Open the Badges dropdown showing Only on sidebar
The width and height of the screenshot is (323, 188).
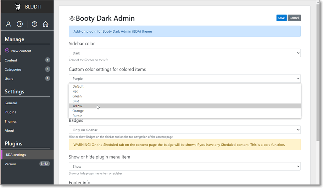click(185, 130)
